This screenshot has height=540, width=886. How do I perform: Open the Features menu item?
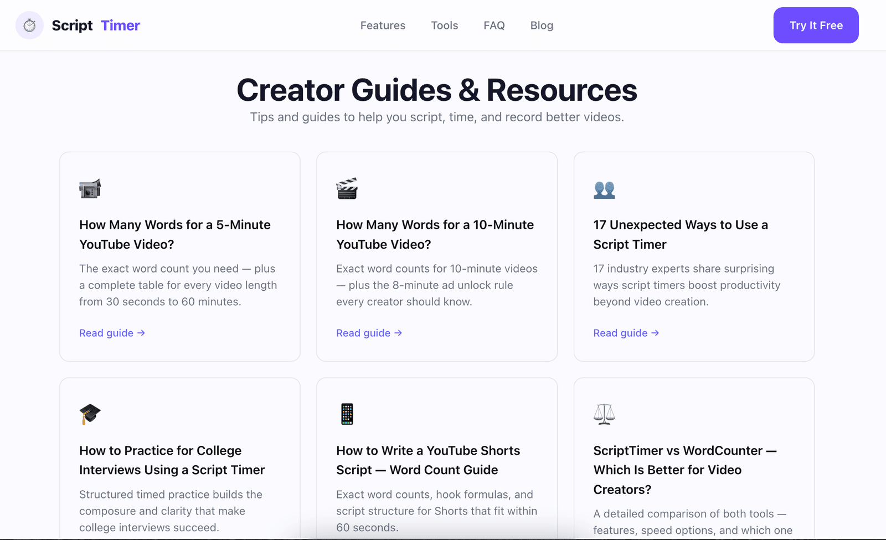pos(383,25)
